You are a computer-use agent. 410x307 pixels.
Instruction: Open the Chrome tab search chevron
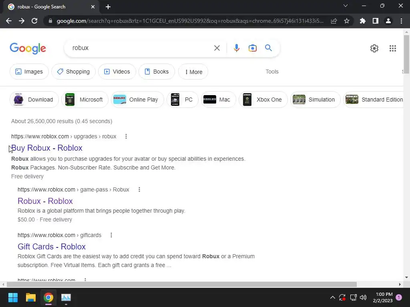(346, 6)
